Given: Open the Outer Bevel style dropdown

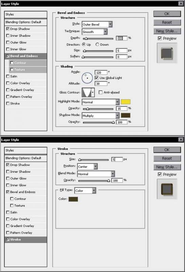Looking at the screenshot, I should (x=97, y=24).
